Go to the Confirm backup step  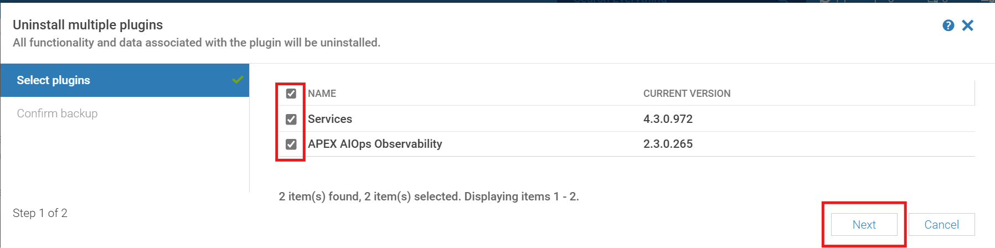click(x=57, y=113)
